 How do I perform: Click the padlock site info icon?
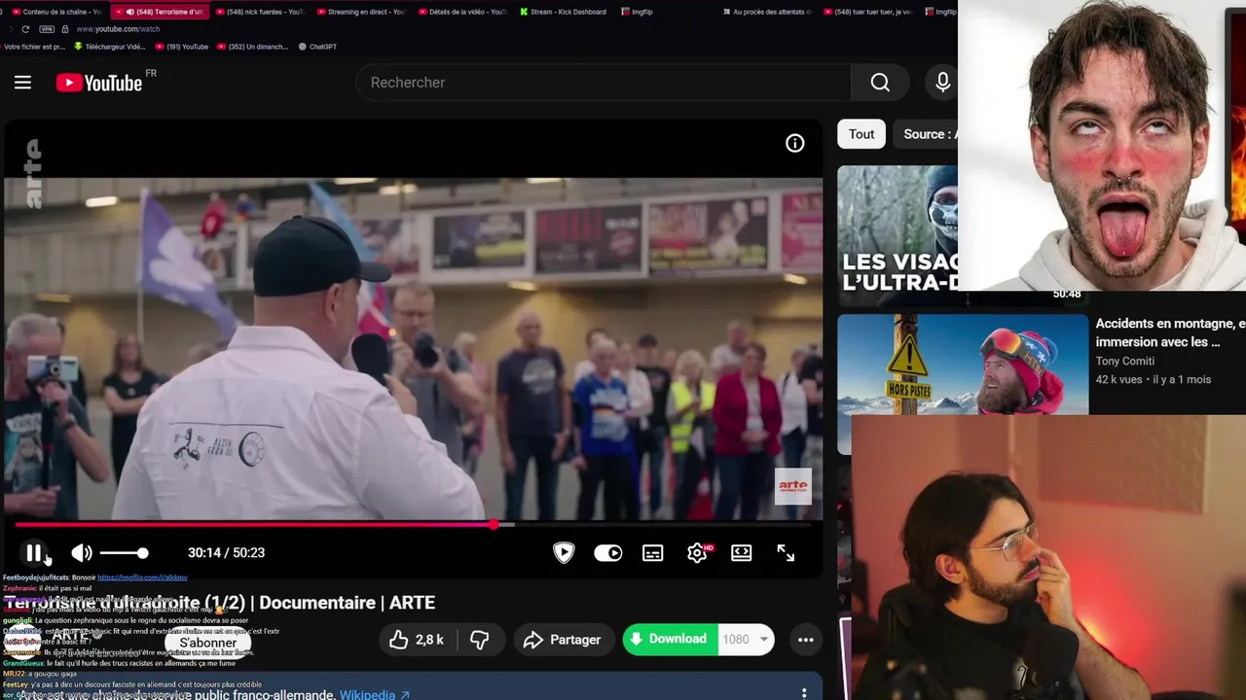coord(65,29)
